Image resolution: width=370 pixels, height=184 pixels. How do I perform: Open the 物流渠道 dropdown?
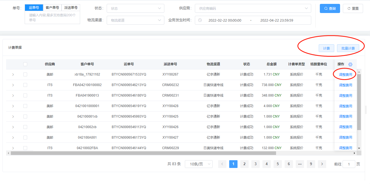coord(136,20)
